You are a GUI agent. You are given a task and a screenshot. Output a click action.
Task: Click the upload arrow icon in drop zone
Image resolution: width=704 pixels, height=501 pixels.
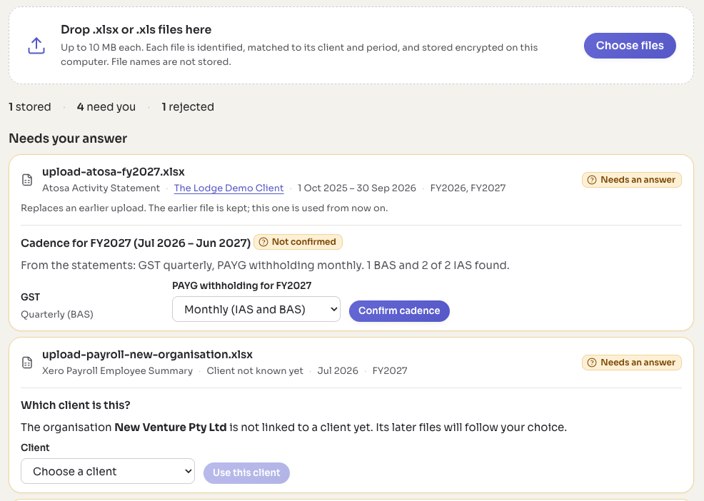[36, 46]
